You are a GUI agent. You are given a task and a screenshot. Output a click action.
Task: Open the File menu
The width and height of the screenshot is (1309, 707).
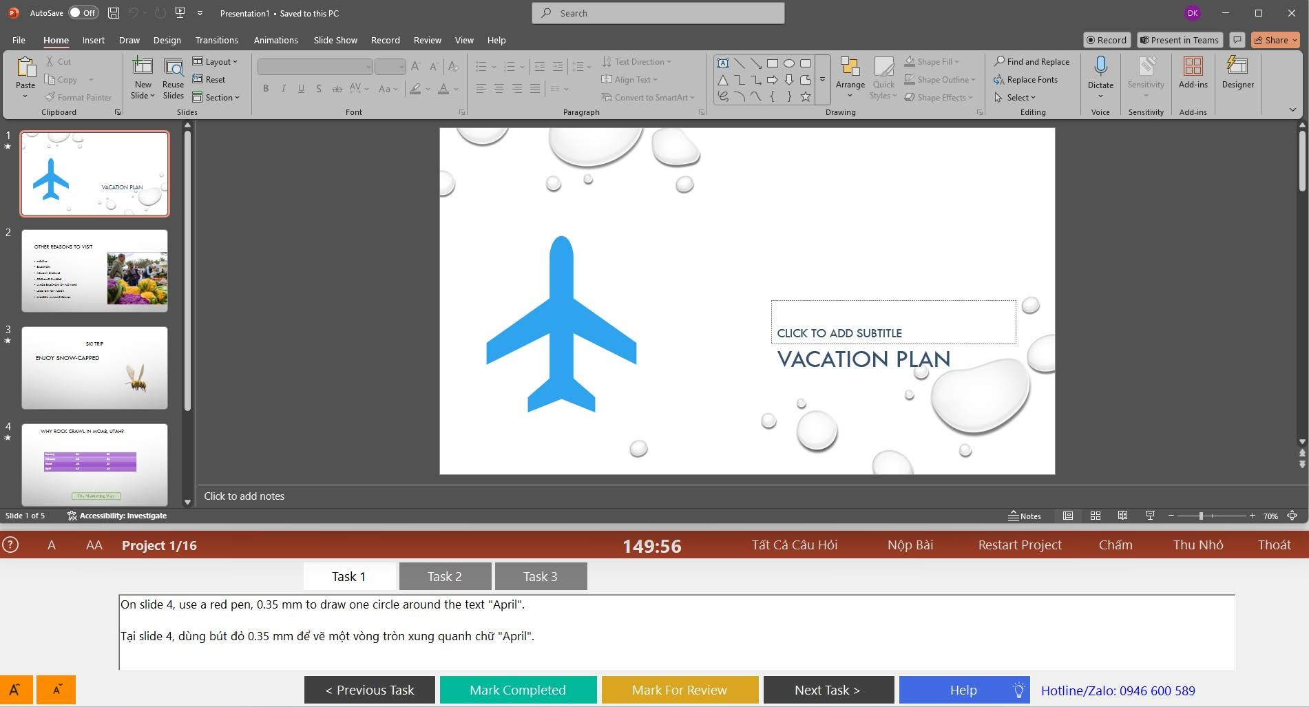[19, 40]
